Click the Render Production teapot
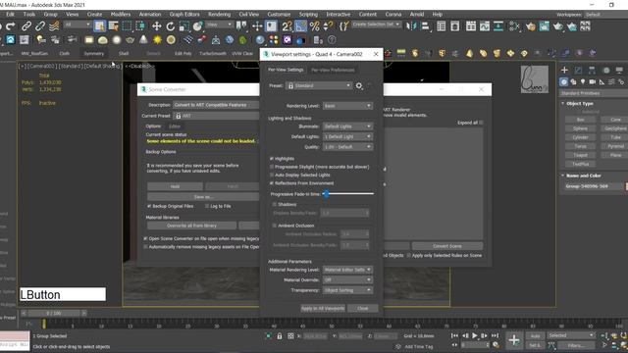Viewport: 628px width, 353px height. (558, 26)
